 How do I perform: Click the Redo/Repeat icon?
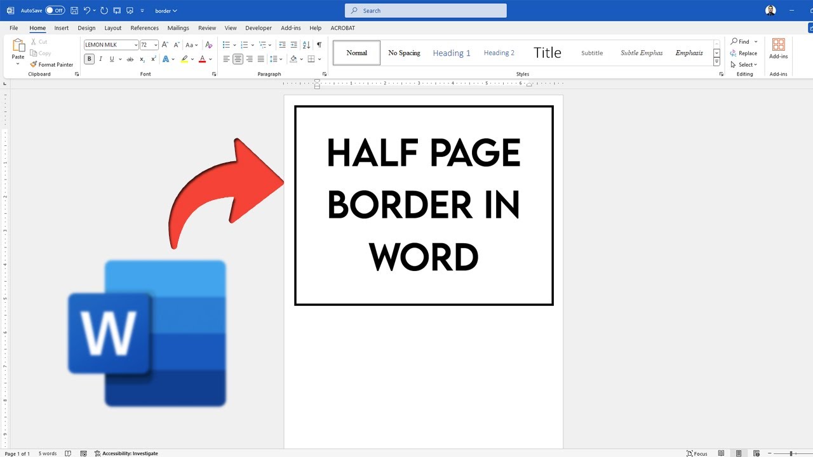(x=104, y=11)
